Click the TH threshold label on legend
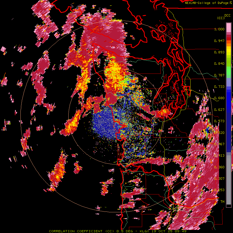 [x=222, y=202]
